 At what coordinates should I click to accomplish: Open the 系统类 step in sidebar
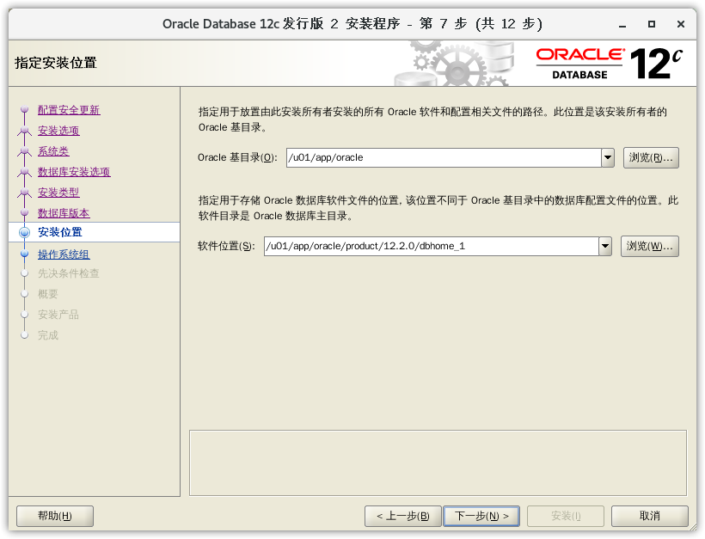(x=53, y=151)
